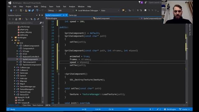Click the Save file toolbar icon

[x=30, y=11]
